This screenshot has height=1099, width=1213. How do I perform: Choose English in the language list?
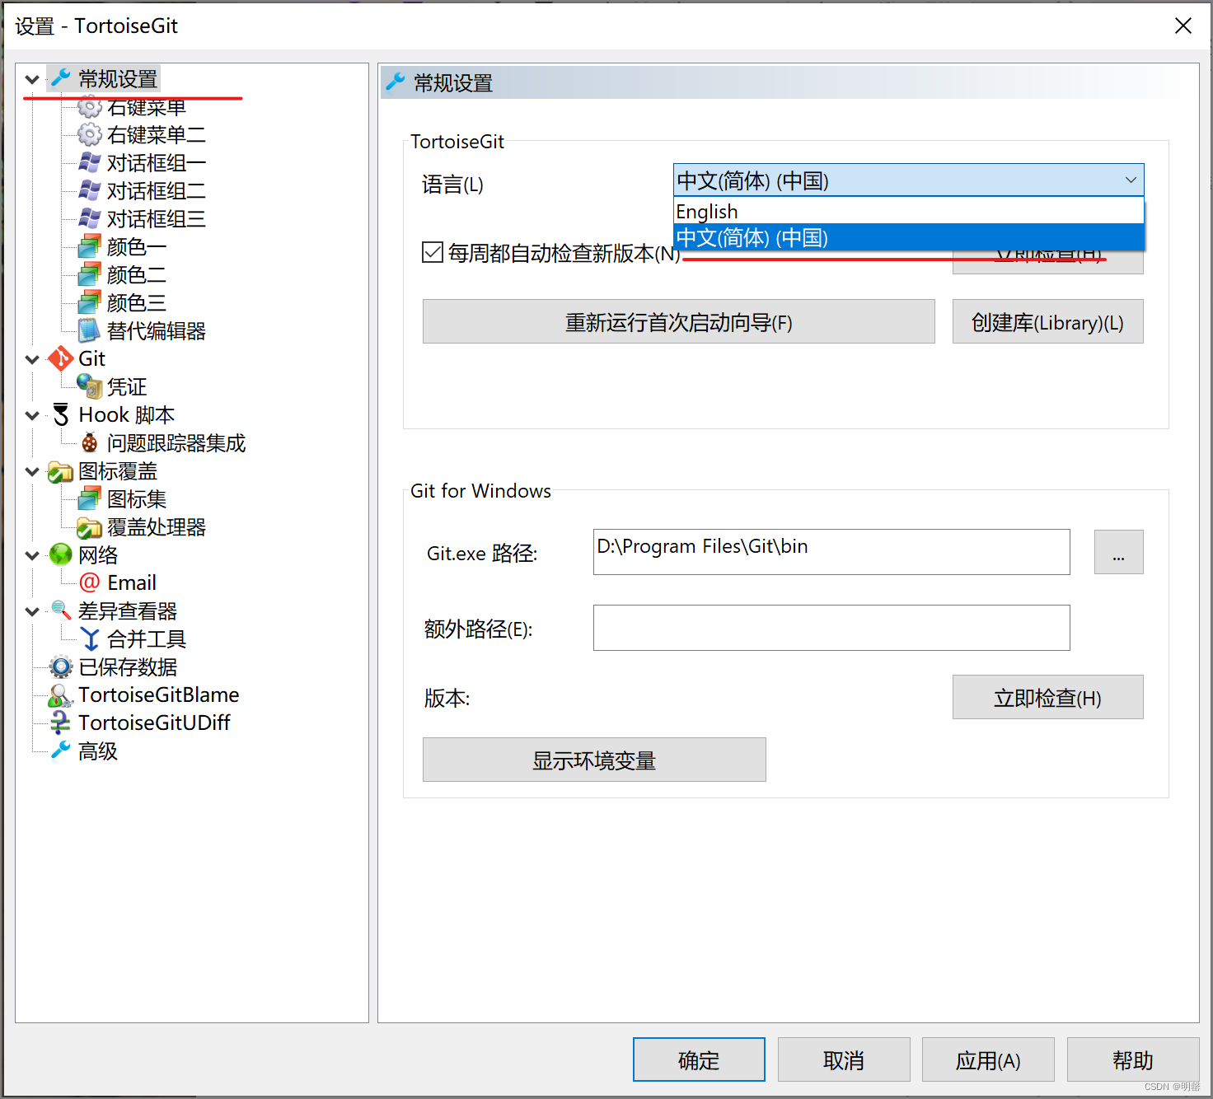tap(908, 211)
